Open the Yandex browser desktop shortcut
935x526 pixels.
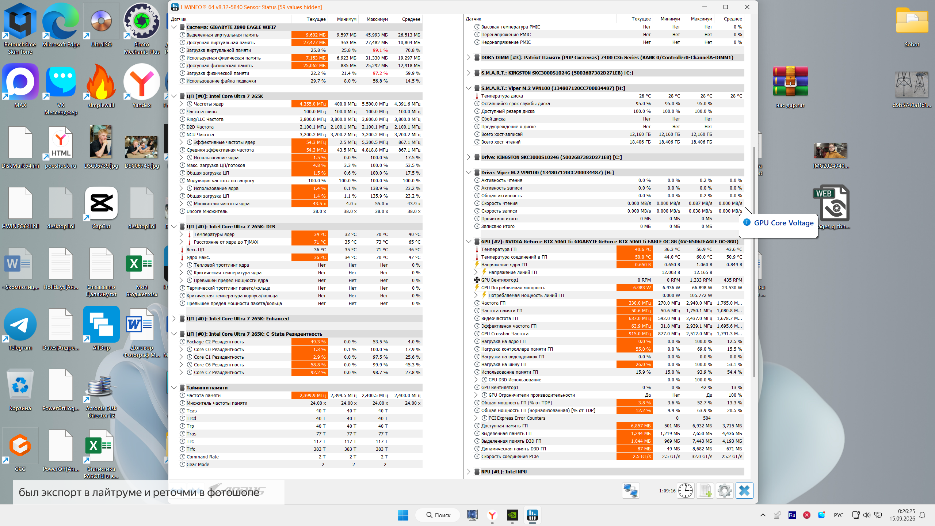[142, 86]
